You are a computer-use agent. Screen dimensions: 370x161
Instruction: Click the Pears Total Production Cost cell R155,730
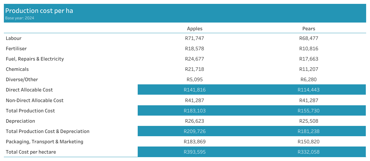coord(309,111)
